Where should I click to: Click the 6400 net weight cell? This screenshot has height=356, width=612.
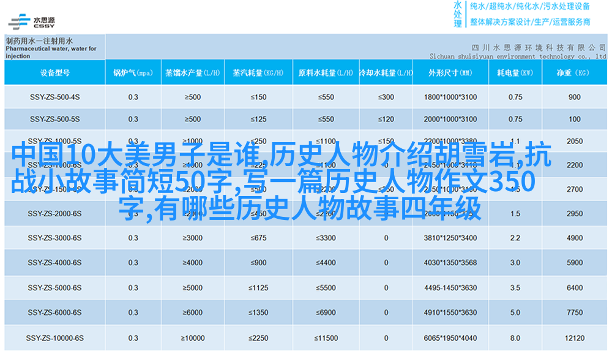click(575, 288)
